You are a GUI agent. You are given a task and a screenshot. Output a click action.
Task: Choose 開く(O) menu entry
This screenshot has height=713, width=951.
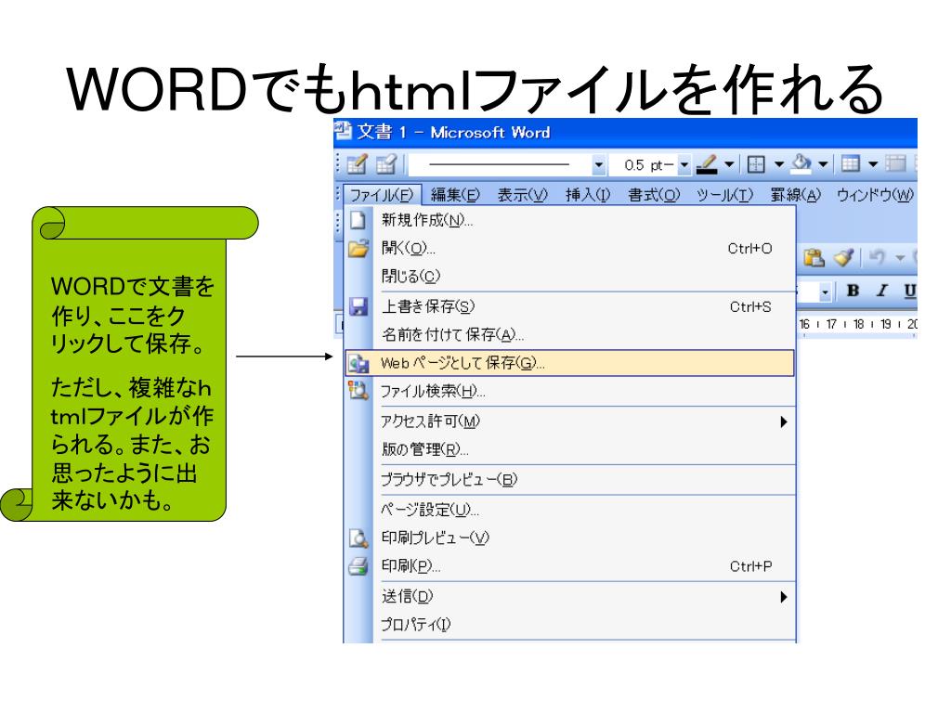pyautogui.click(x=569, y=248)
